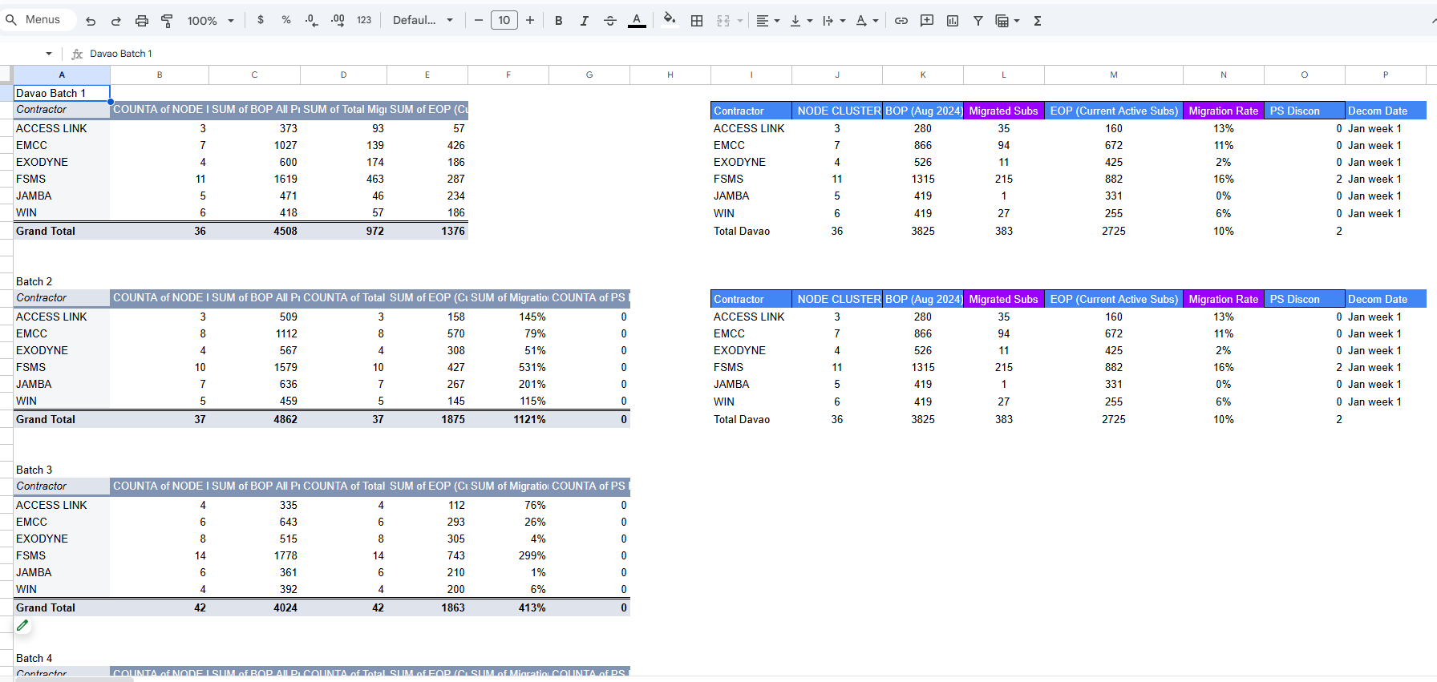This screenshot has width=1437, height=682.
Task: Select the cell containing 4024
Action: (254, 607)
